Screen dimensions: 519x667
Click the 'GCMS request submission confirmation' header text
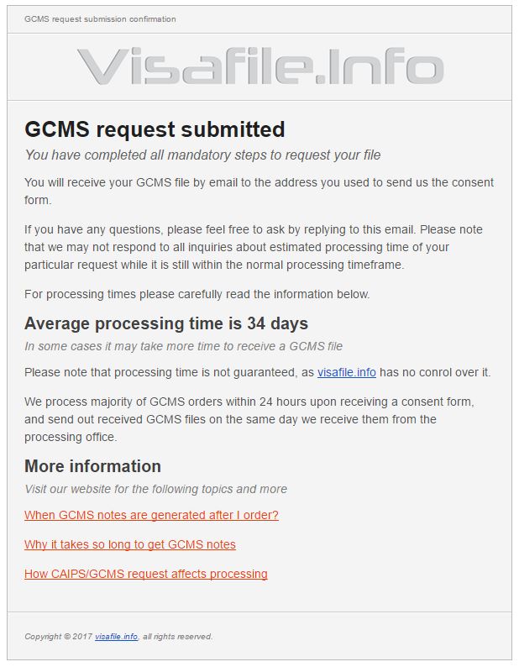[100, 19]
